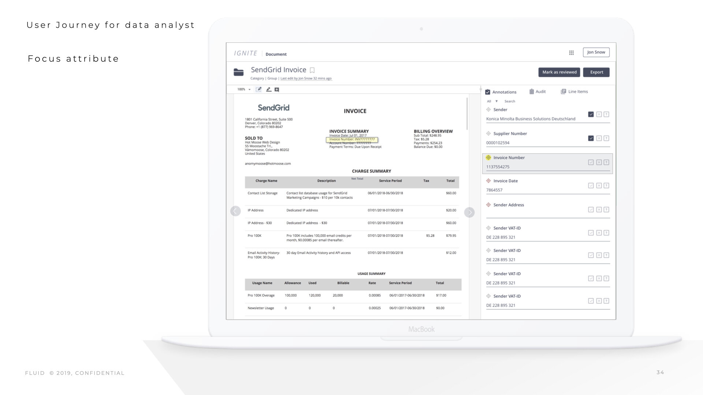
Task: Flag Sender with the question mark
Action: pyautogui.click(x=606, y=114)
